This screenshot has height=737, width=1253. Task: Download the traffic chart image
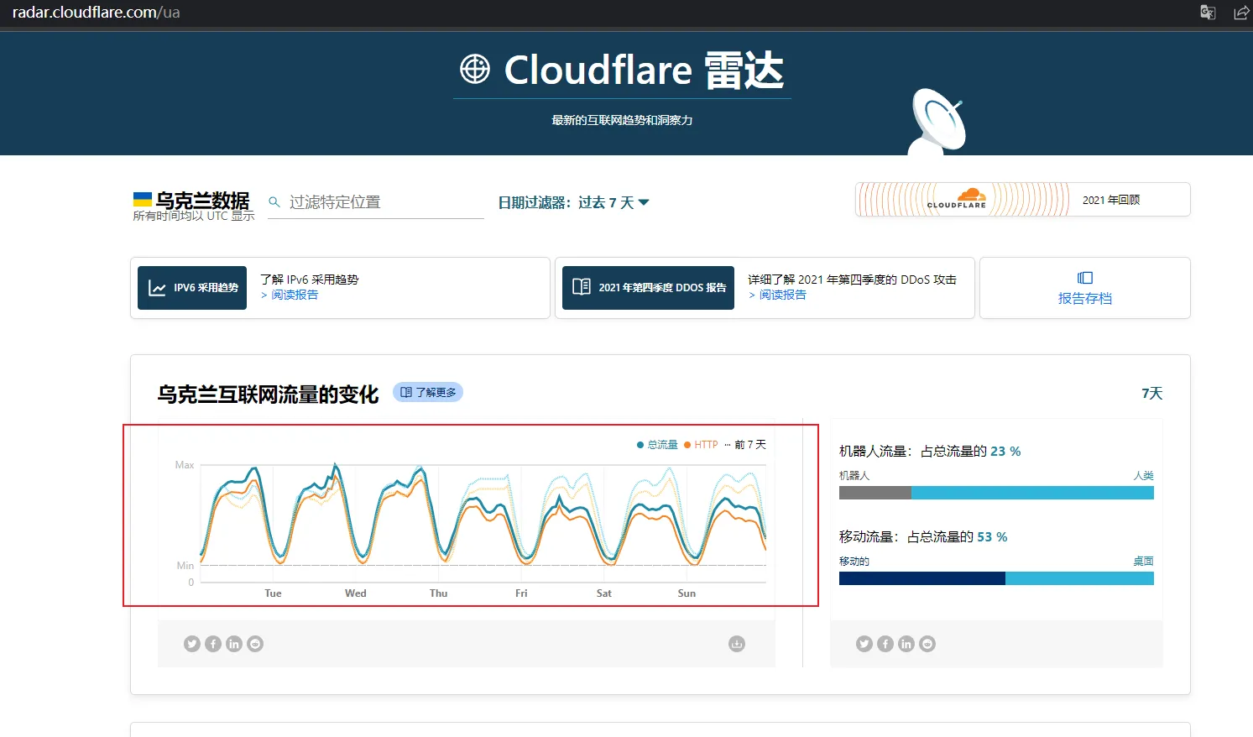coord(737,644)
